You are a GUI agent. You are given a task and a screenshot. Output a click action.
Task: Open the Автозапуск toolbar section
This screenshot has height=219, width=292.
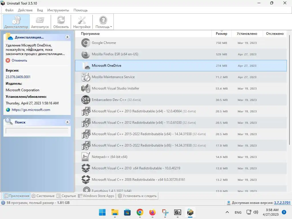[40, 22]
